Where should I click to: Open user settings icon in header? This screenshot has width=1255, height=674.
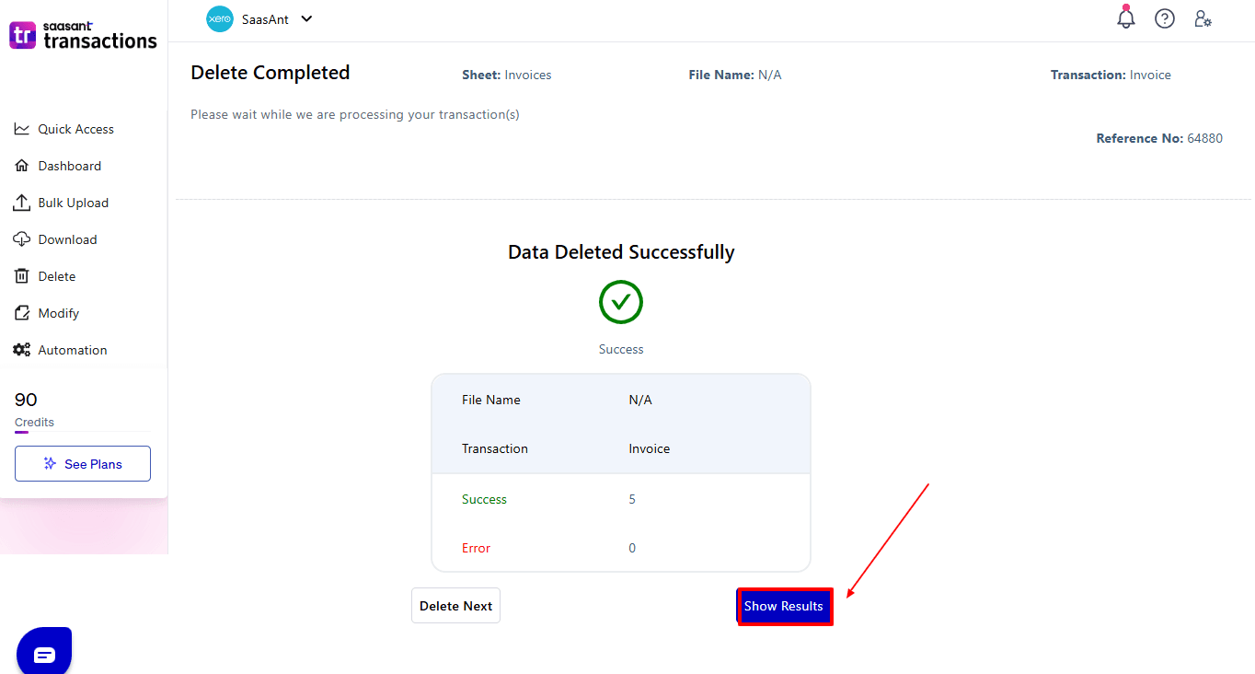tap(1203, 18)
